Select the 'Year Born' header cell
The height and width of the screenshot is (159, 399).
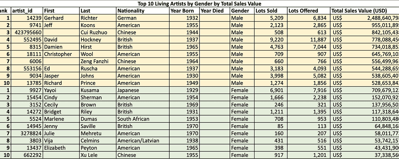(184, 11)
